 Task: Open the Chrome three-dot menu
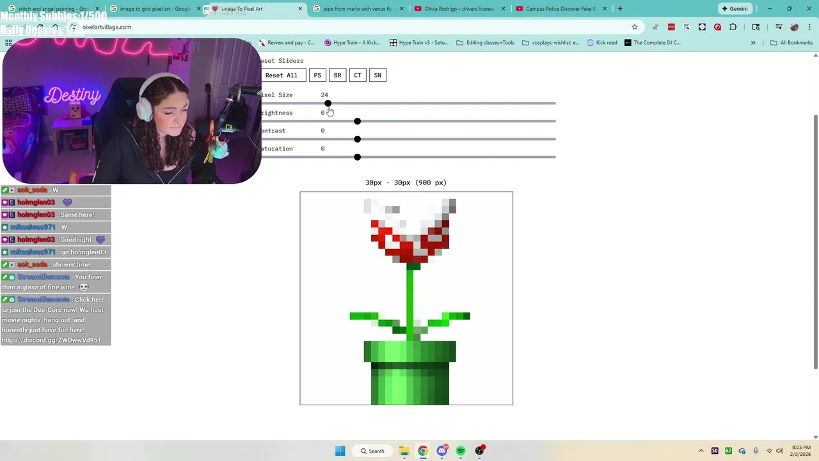(x=809, y=27)
